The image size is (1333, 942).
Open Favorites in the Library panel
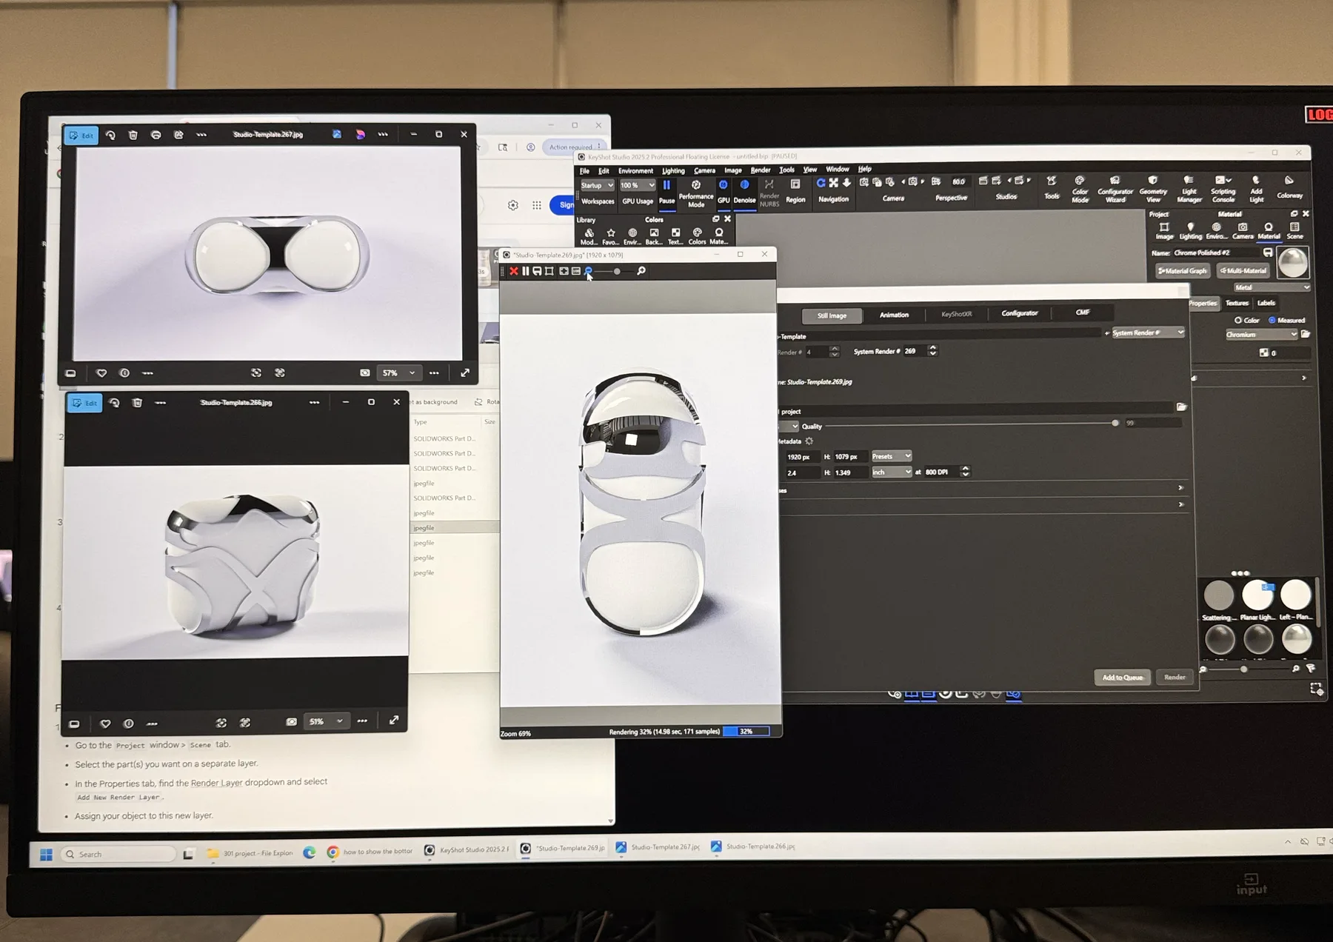pos(610,236)
